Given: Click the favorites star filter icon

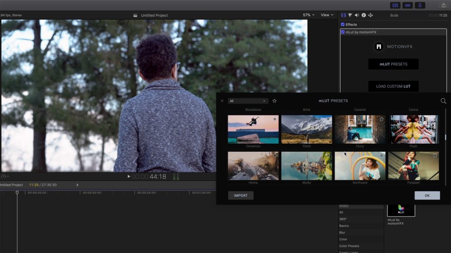Looking at the screenshot, I should tap(274, 101).
